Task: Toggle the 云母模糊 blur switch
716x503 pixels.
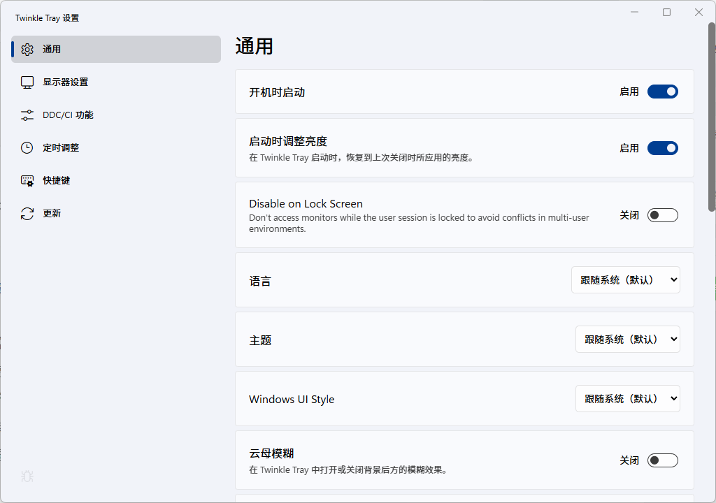Action: (x=662, y=460)
